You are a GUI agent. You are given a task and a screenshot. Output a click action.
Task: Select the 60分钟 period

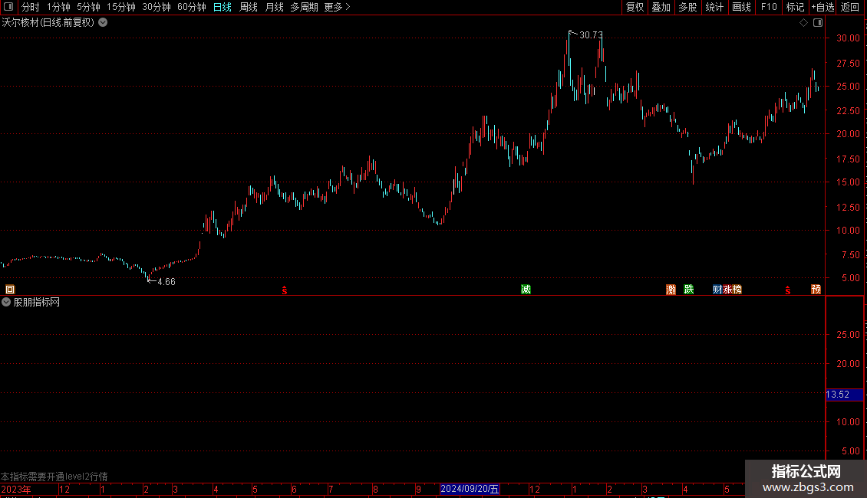click(192, 7)
